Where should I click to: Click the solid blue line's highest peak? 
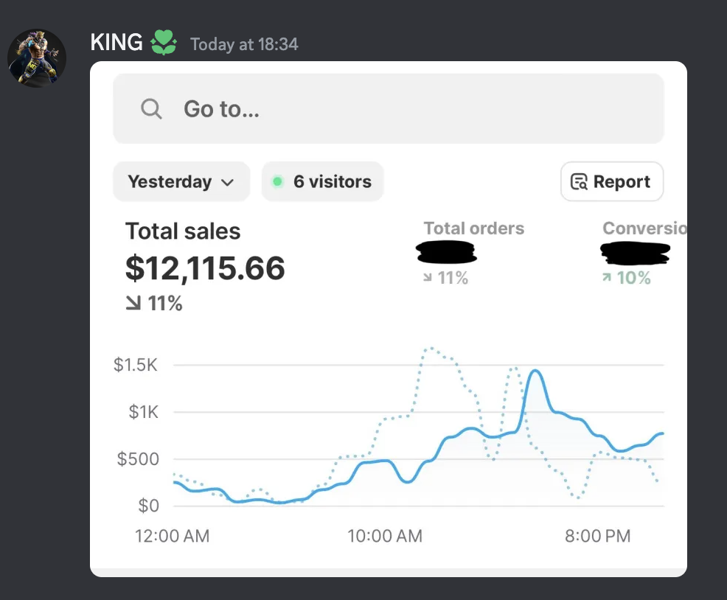(x=535, y=371)
